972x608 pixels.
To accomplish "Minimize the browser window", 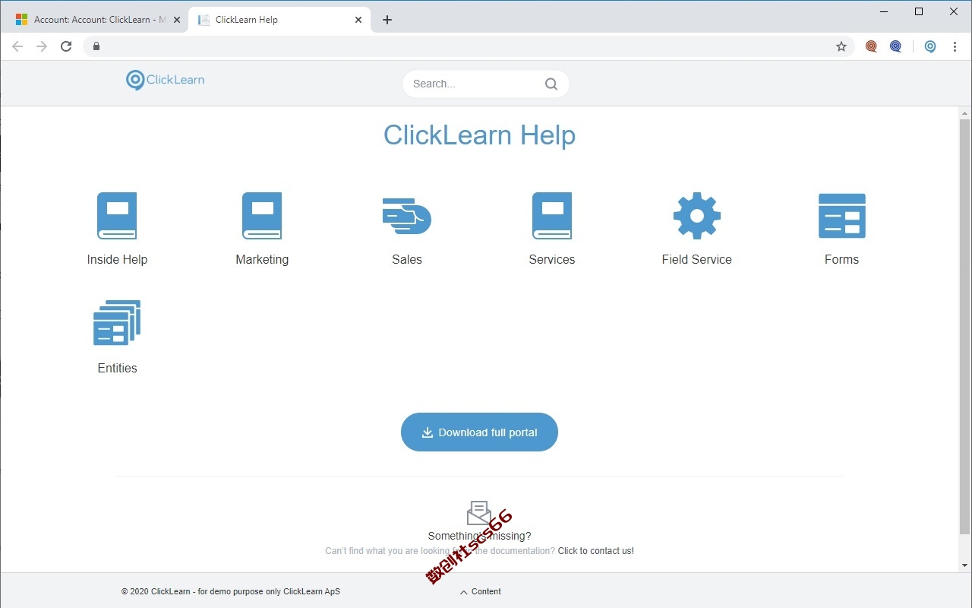I will [885, 11].
